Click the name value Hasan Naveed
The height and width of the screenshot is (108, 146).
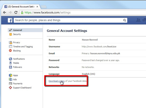[90, 40]
